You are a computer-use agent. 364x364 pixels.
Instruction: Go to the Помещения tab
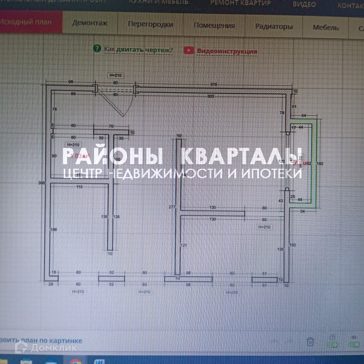pos(214,25)
